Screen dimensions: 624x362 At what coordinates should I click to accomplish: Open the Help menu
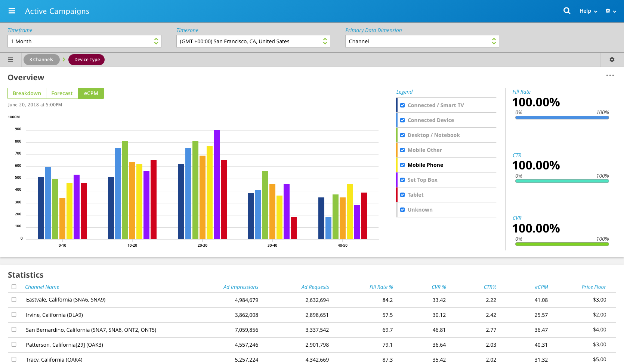tap(588, 11)
